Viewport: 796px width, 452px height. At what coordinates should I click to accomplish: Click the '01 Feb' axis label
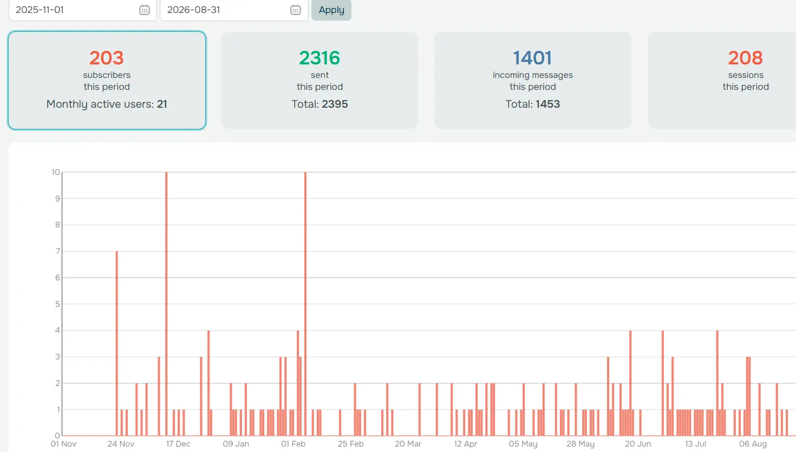click(x=293, y=444)
